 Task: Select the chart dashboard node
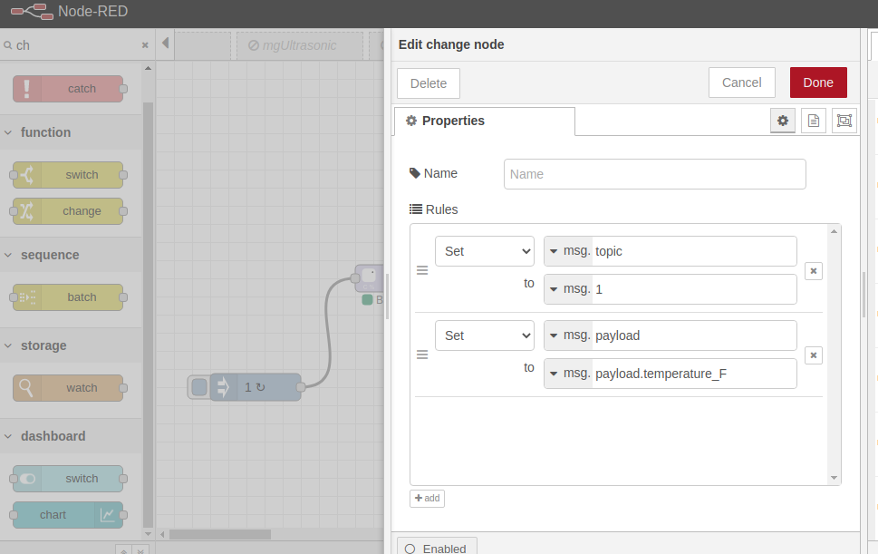[x=54, y=515]
